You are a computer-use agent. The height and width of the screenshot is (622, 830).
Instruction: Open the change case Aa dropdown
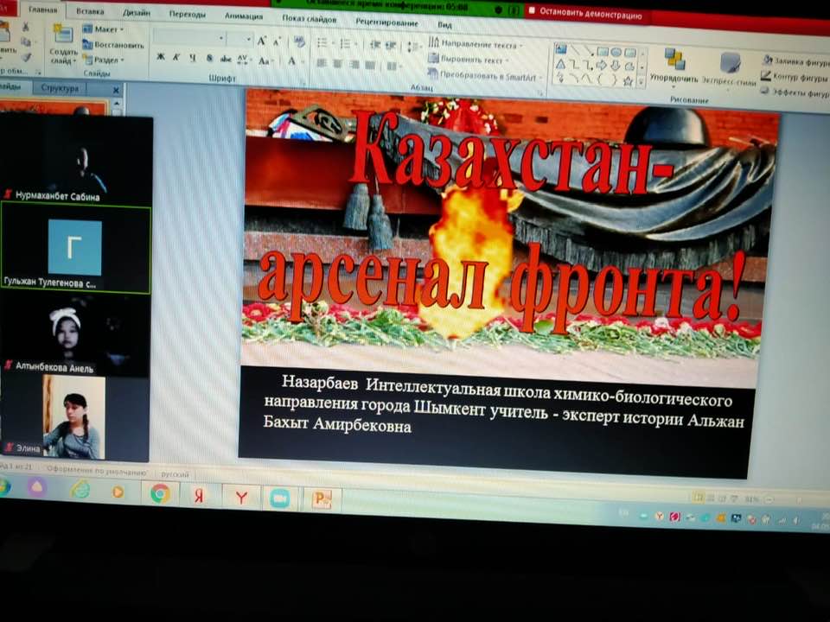click(265, 60)
